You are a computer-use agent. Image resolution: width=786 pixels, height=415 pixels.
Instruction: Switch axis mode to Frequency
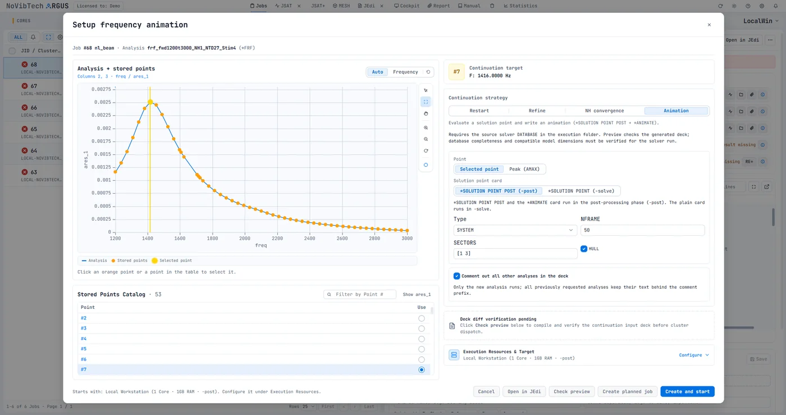(405, 72)
